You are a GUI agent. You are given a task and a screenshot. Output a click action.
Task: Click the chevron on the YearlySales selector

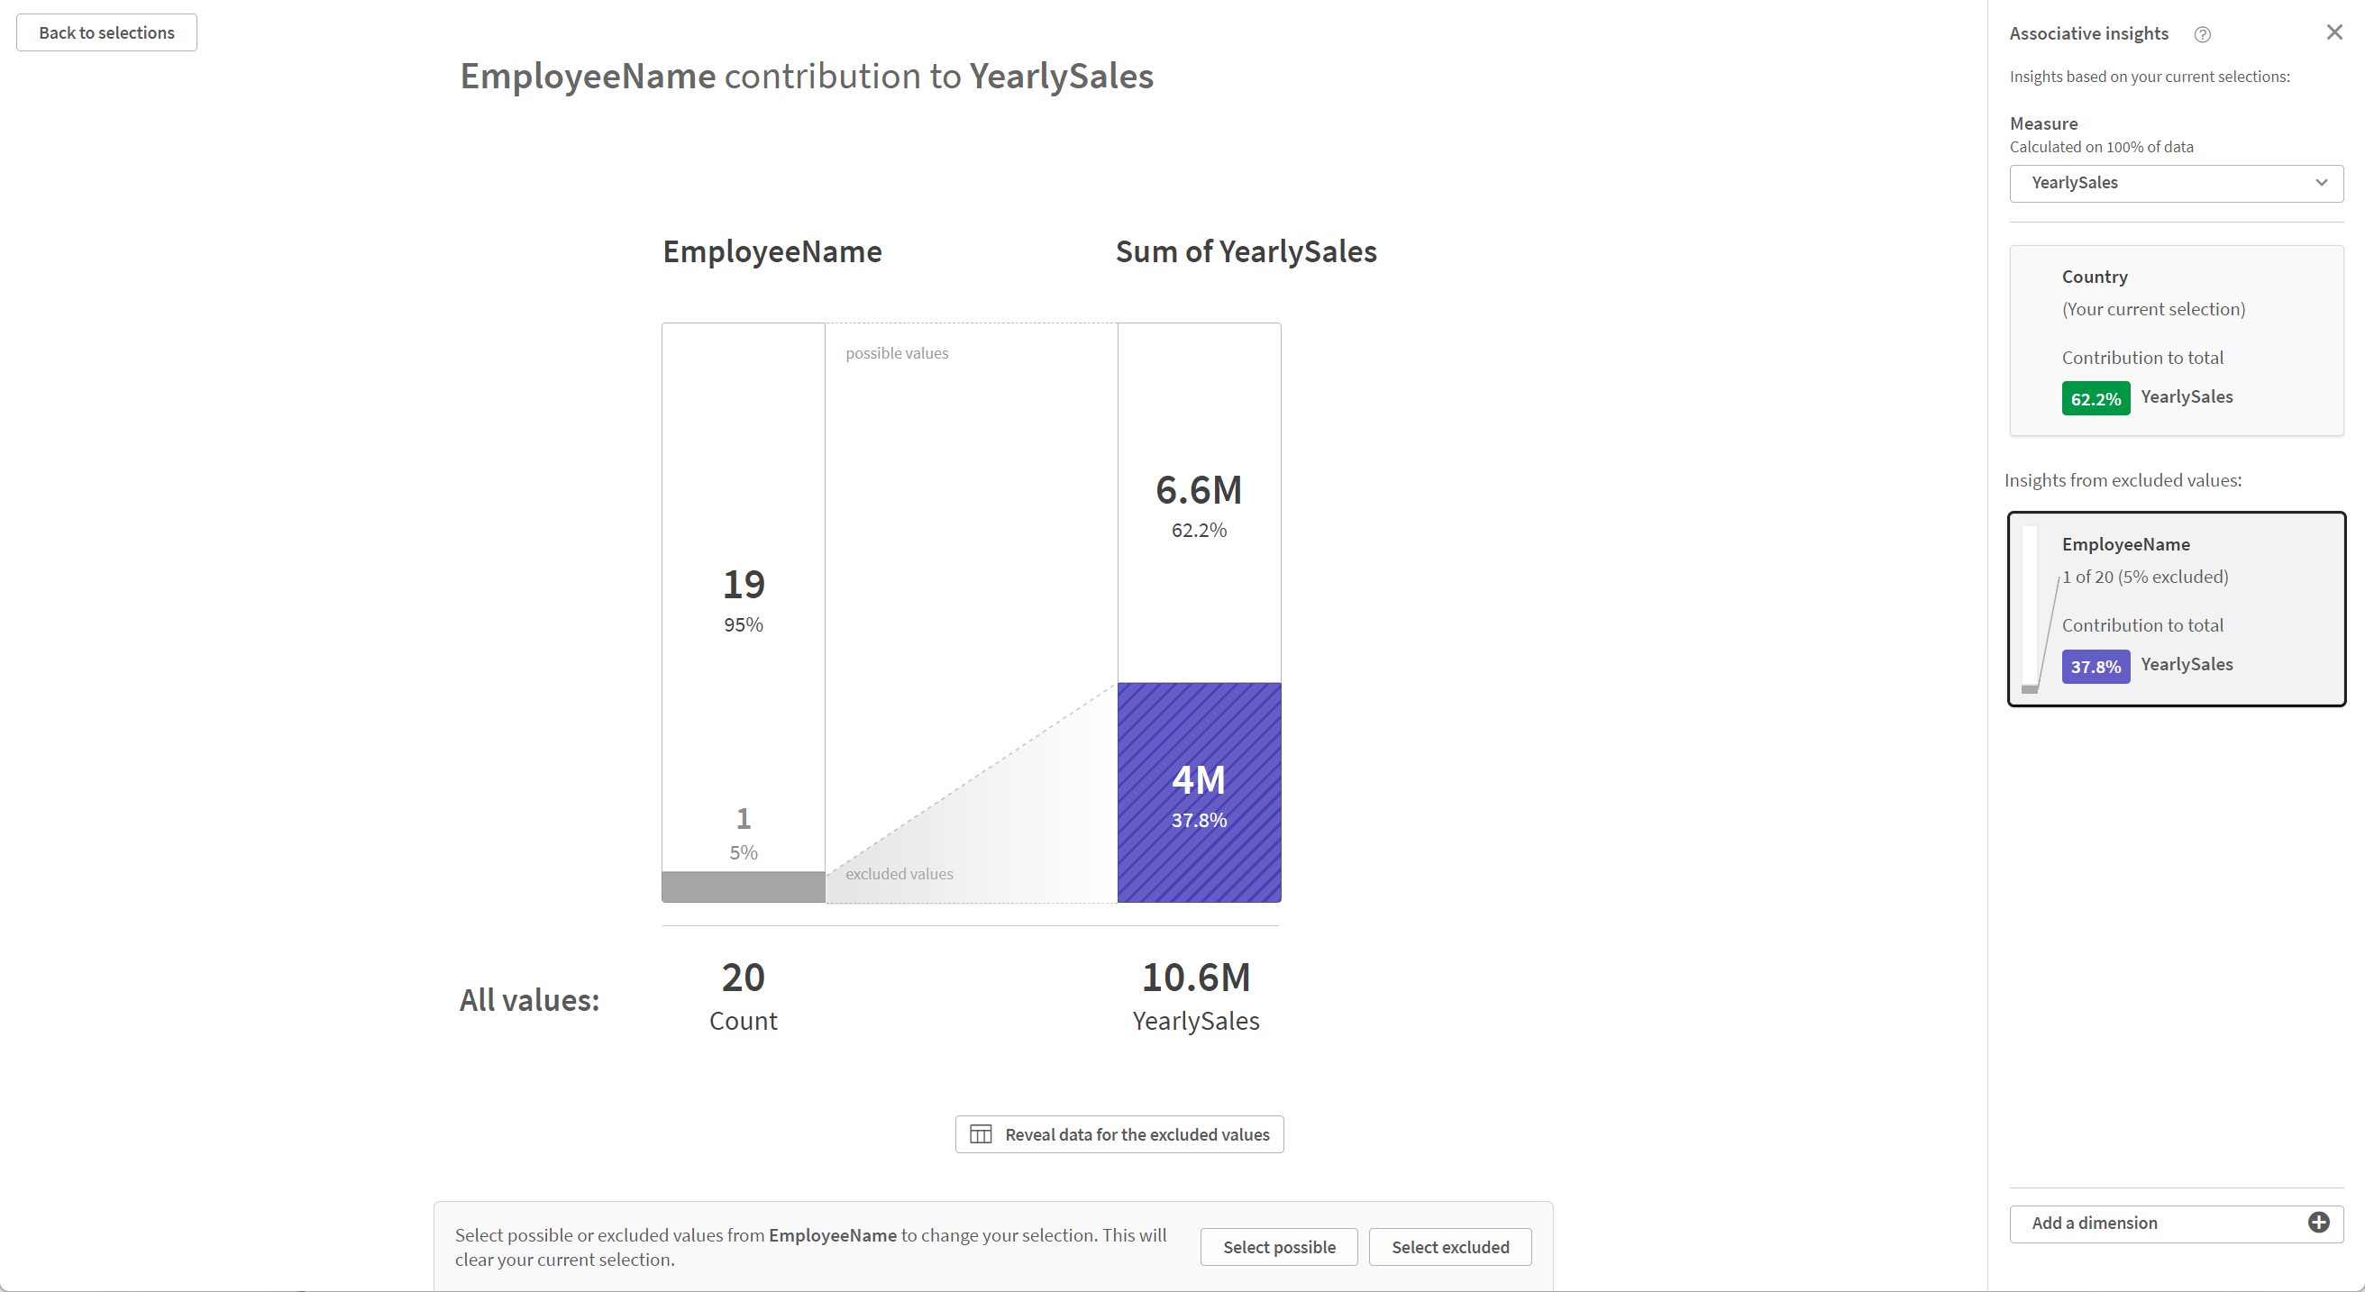tap(2323, 183)
